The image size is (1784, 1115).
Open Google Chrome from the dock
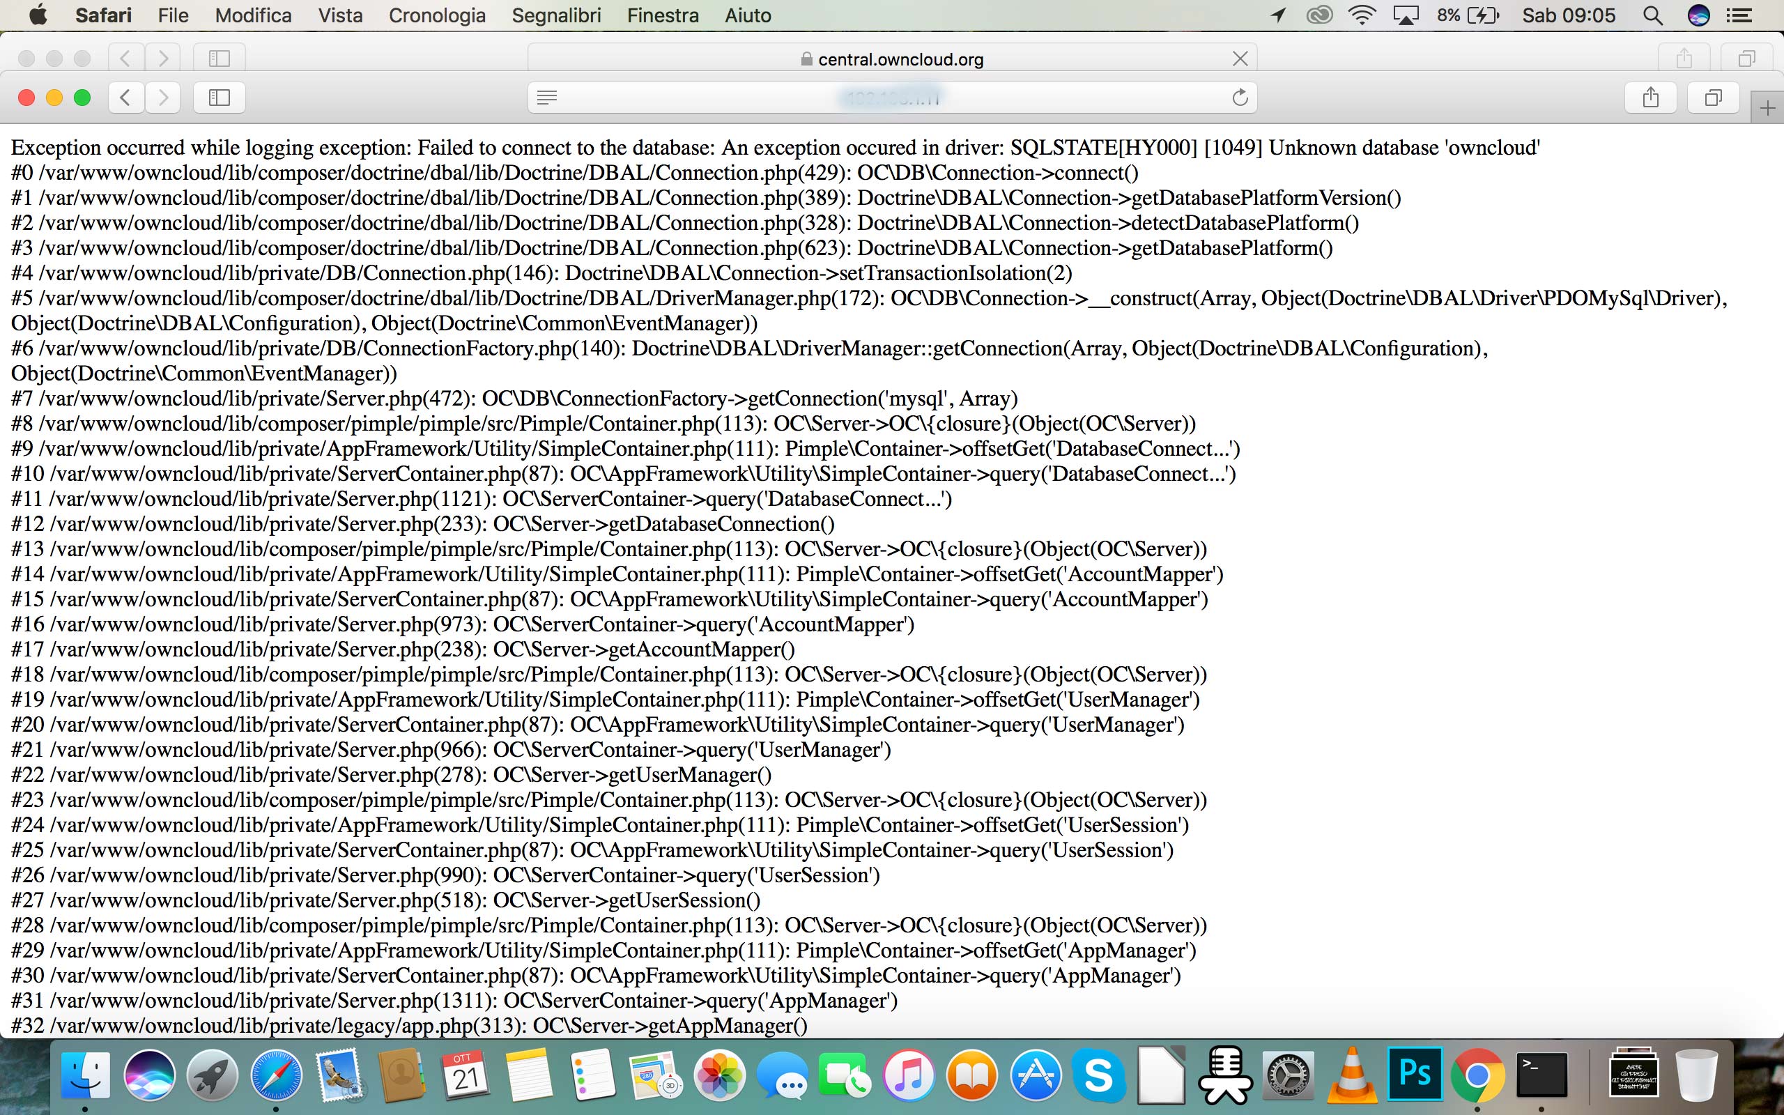pos(1478,1075)
